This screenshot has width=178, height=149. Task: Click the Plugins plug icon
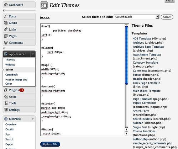tap(6, 90)
